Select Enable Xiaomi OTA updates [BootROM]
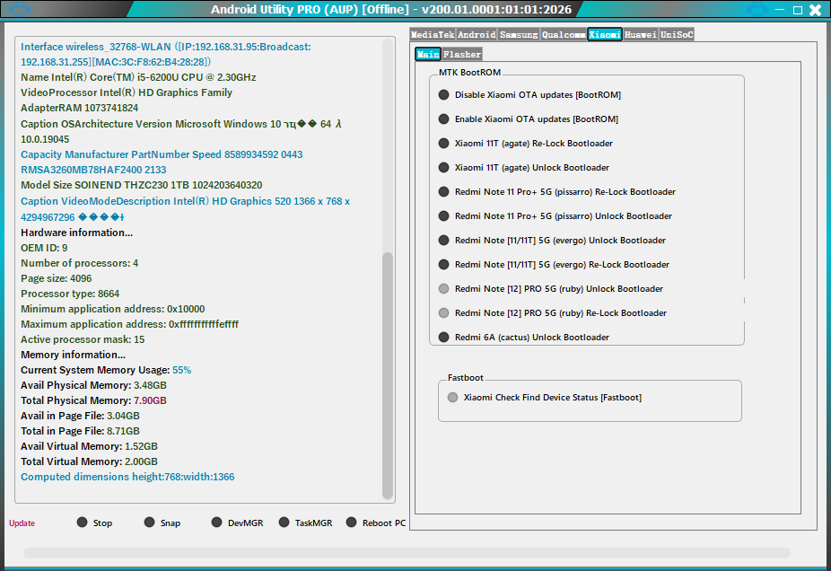831x571 pixels. (443, 119)
